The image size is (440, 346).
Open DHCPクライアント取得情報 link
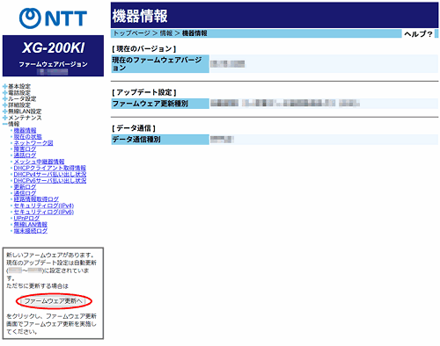(x=50, y=168)
